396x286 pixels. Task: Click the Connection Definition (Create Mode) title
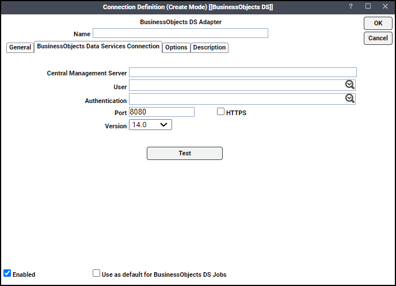click(x=188, y=7)
